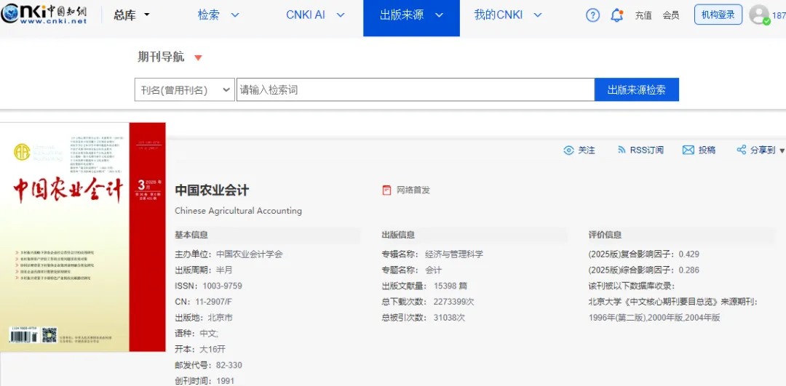
Task: Click the 邮发代号 82-330 value
Action: point(229,366)
